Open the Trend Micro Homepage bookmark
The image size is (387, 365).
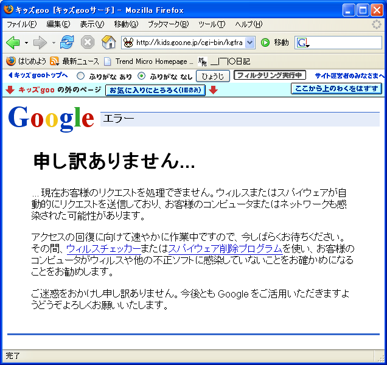(149, 61)
